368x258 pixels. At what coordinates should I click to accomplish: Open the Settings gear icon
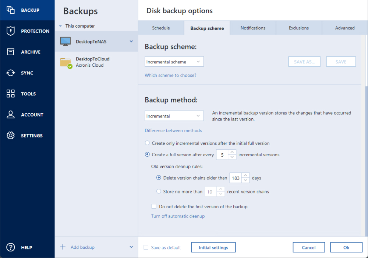coord(10,135)
